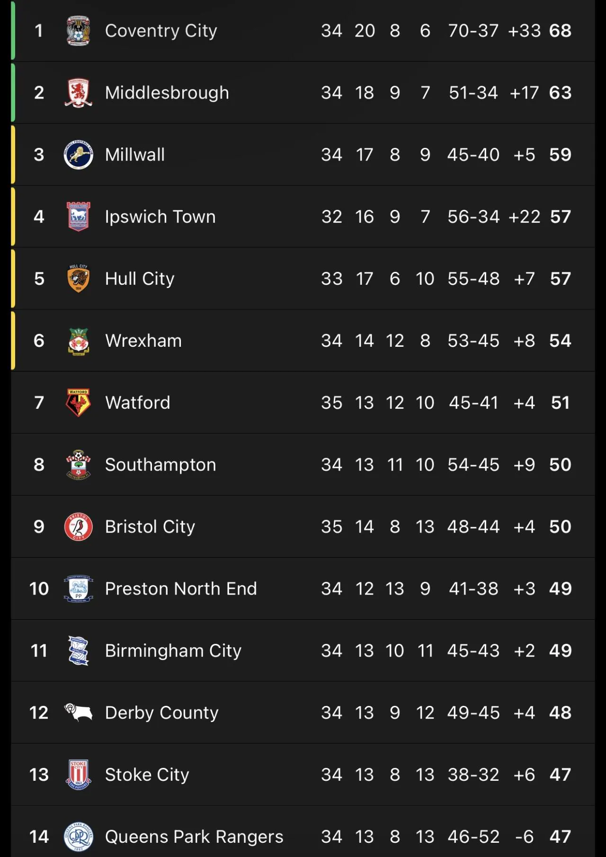Click the Southampton club crest
The width and height of the screenshot is (606, 857).
coord(78,465)
